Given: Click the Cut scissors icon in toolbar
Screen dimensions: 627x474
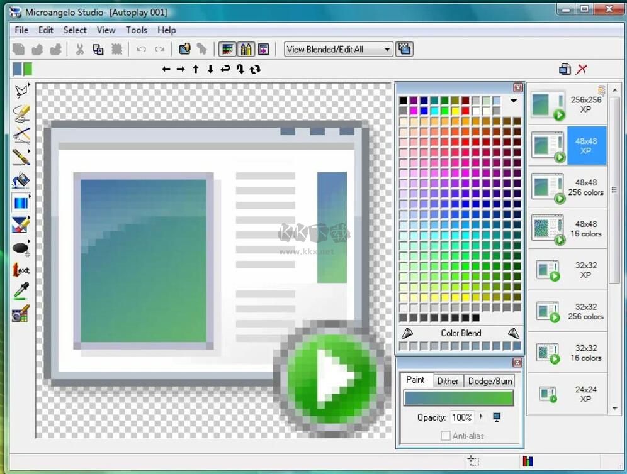Looking at the screenshot, I should tap(80, 50).
